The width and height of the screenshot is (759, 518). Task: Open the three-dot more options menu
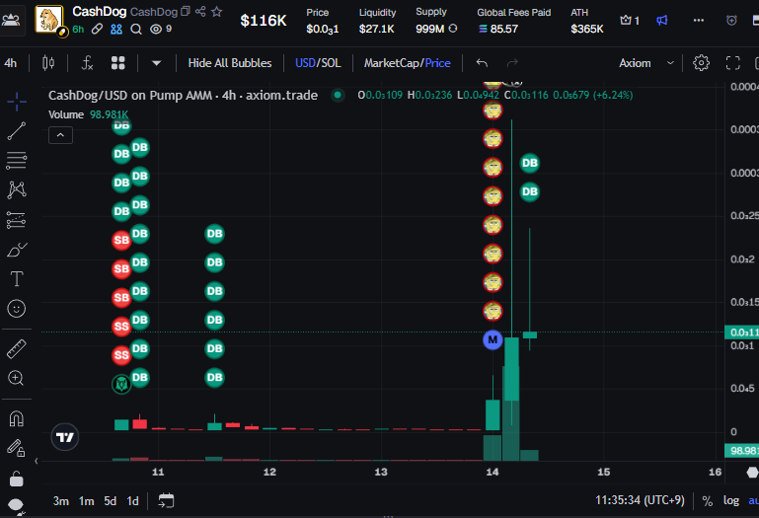tap(698, 21)
